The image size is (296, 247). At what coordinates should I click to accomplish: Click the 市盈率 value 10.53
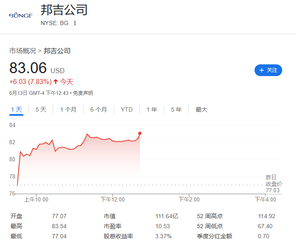click(x=162, y=226)
